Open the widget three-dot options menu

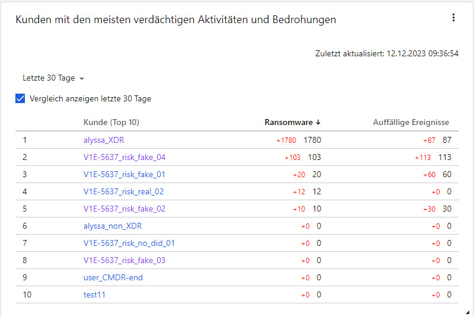(x=453, y=18)
